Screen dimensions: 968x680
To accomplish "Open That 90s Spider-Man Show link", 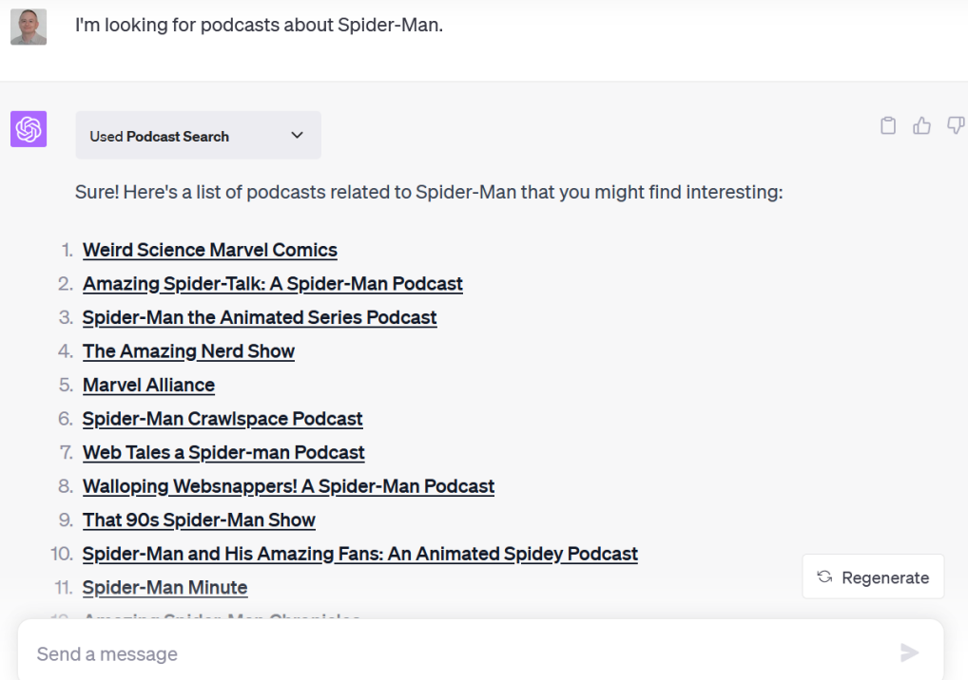I will click(199, 519).
